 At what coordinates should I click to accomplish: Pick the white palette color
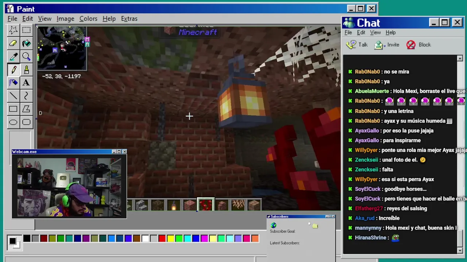pos(145,239)
